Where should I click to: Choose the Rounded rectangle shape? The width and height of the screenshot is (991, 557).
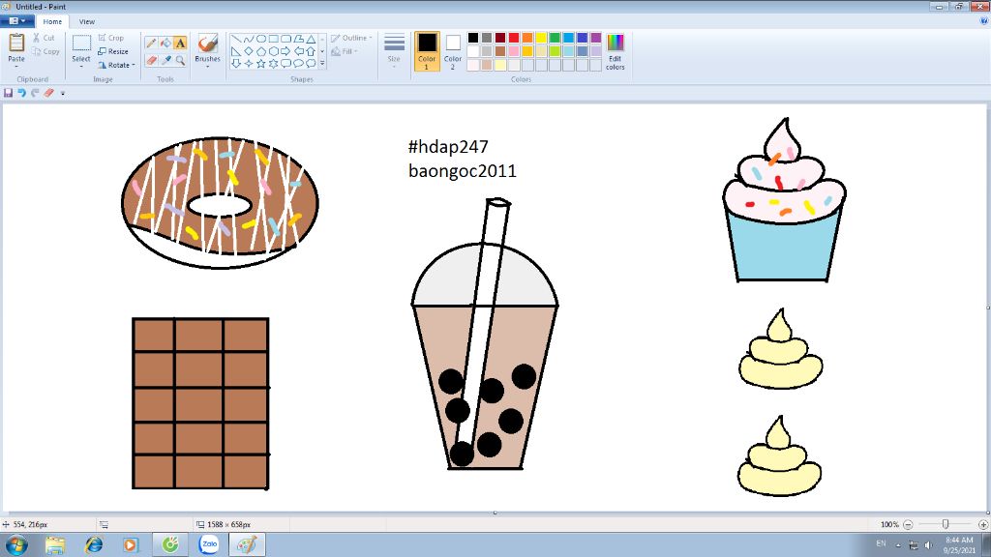[285, 39]
